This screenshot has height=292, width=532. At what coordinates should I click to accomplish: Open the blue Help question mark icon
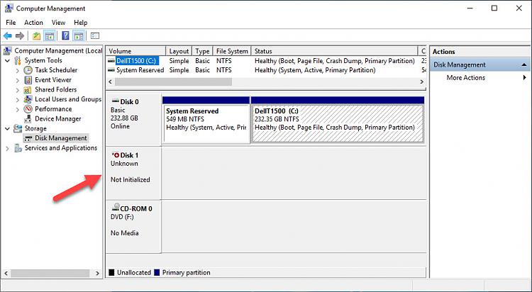click(65, 35)
